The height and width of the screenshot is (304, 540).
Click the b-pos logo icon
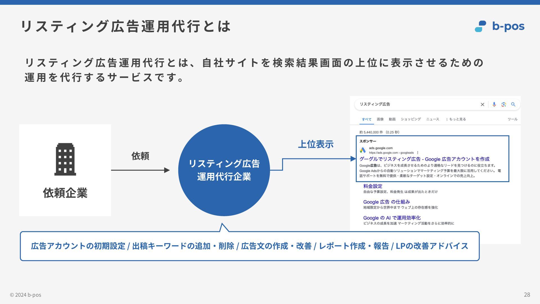point(480,26)
